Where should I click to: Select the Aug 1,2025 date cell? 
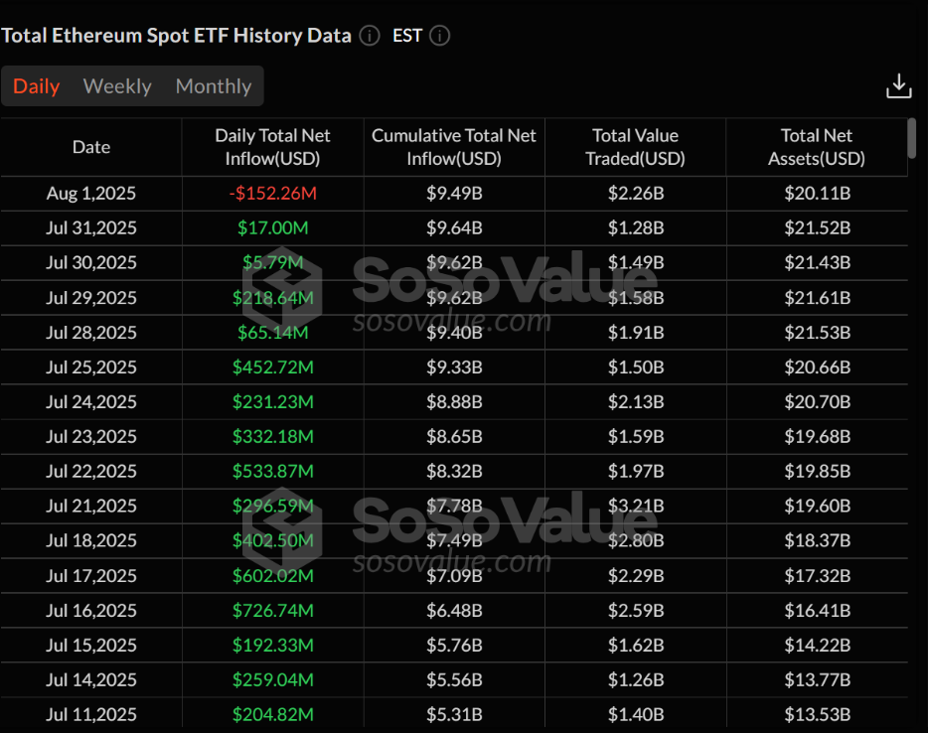click(x=91, y=193)
